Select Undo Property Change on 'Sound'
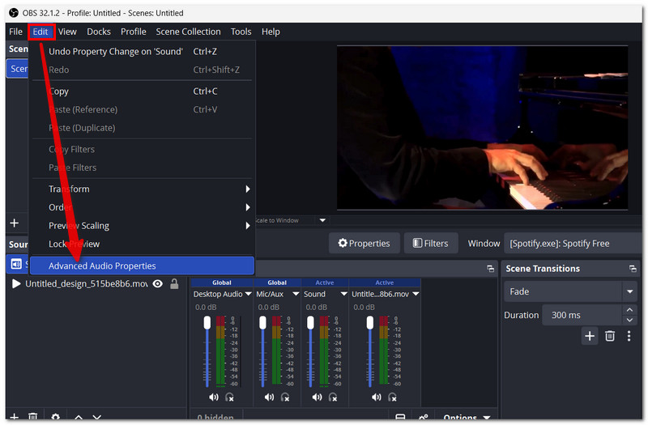 click(x=143, y=52)
